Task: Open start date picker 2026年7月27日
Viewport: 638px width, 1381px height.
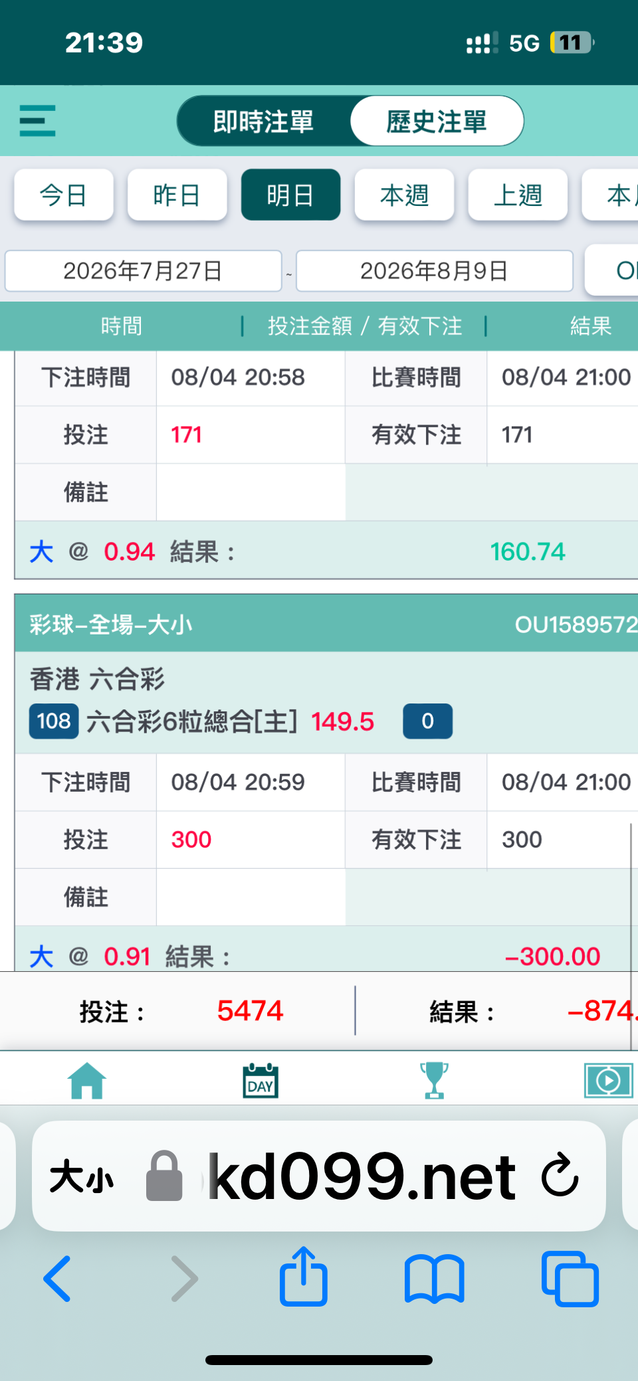Action: [x=144, y=271]
